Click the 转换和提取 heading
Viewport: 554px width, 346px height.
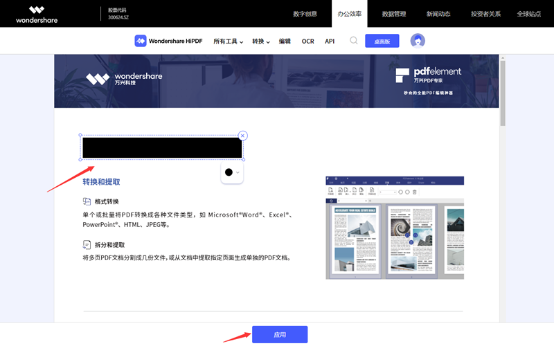click(x=101, y=182)
